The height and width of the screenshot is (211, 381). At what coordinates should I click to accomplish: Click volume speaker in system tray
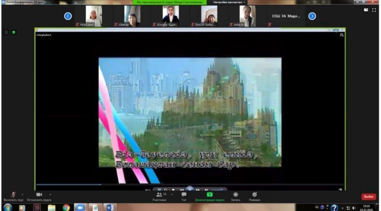click(x=354, y=208)
